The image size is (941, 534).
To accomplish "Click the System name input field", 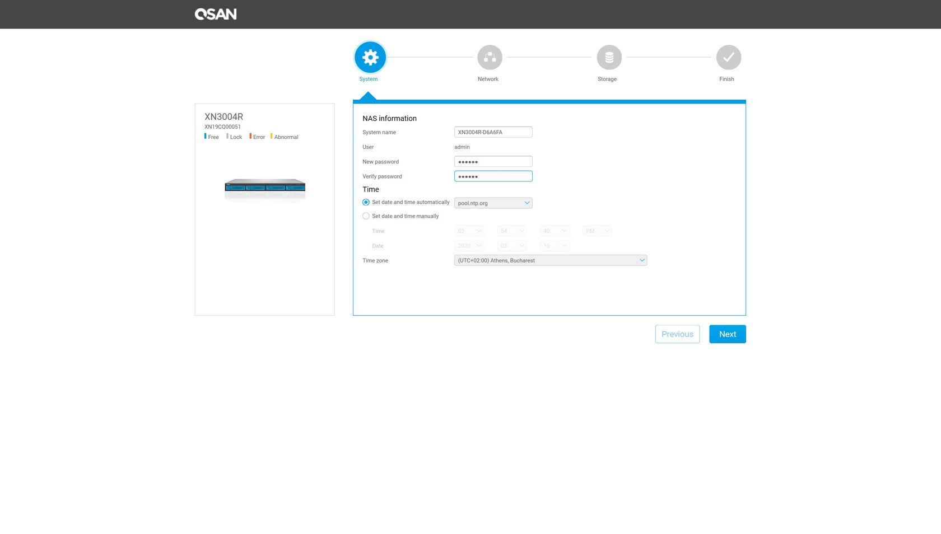I will click(493, 132).
